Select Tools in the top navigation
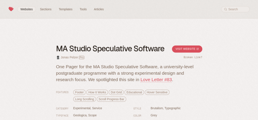258x120 pixels. tap(83, 9)
